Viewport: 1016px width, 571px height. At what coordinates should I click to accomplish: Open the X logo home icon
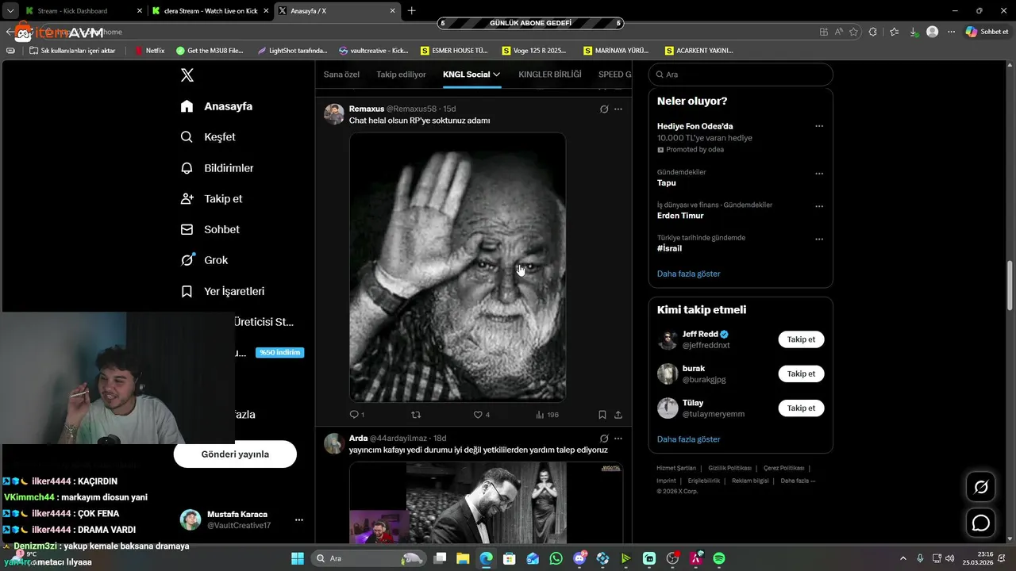[x=187, y=75]
